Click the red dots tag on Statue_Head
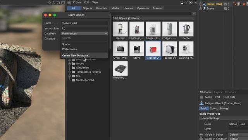The image size is (248, 140). tap(235, 4)
